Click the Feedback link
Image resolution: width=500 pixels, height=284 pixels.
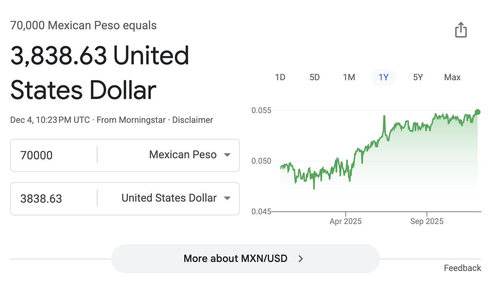(x=462, y=268)
